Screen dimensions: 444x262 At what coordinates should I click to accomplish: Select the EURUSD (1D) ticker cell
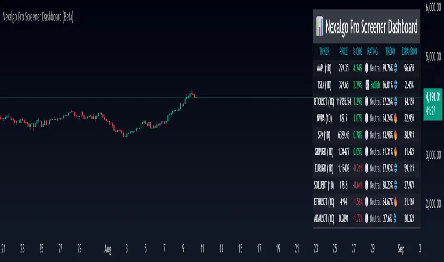[x=324, y=169]
